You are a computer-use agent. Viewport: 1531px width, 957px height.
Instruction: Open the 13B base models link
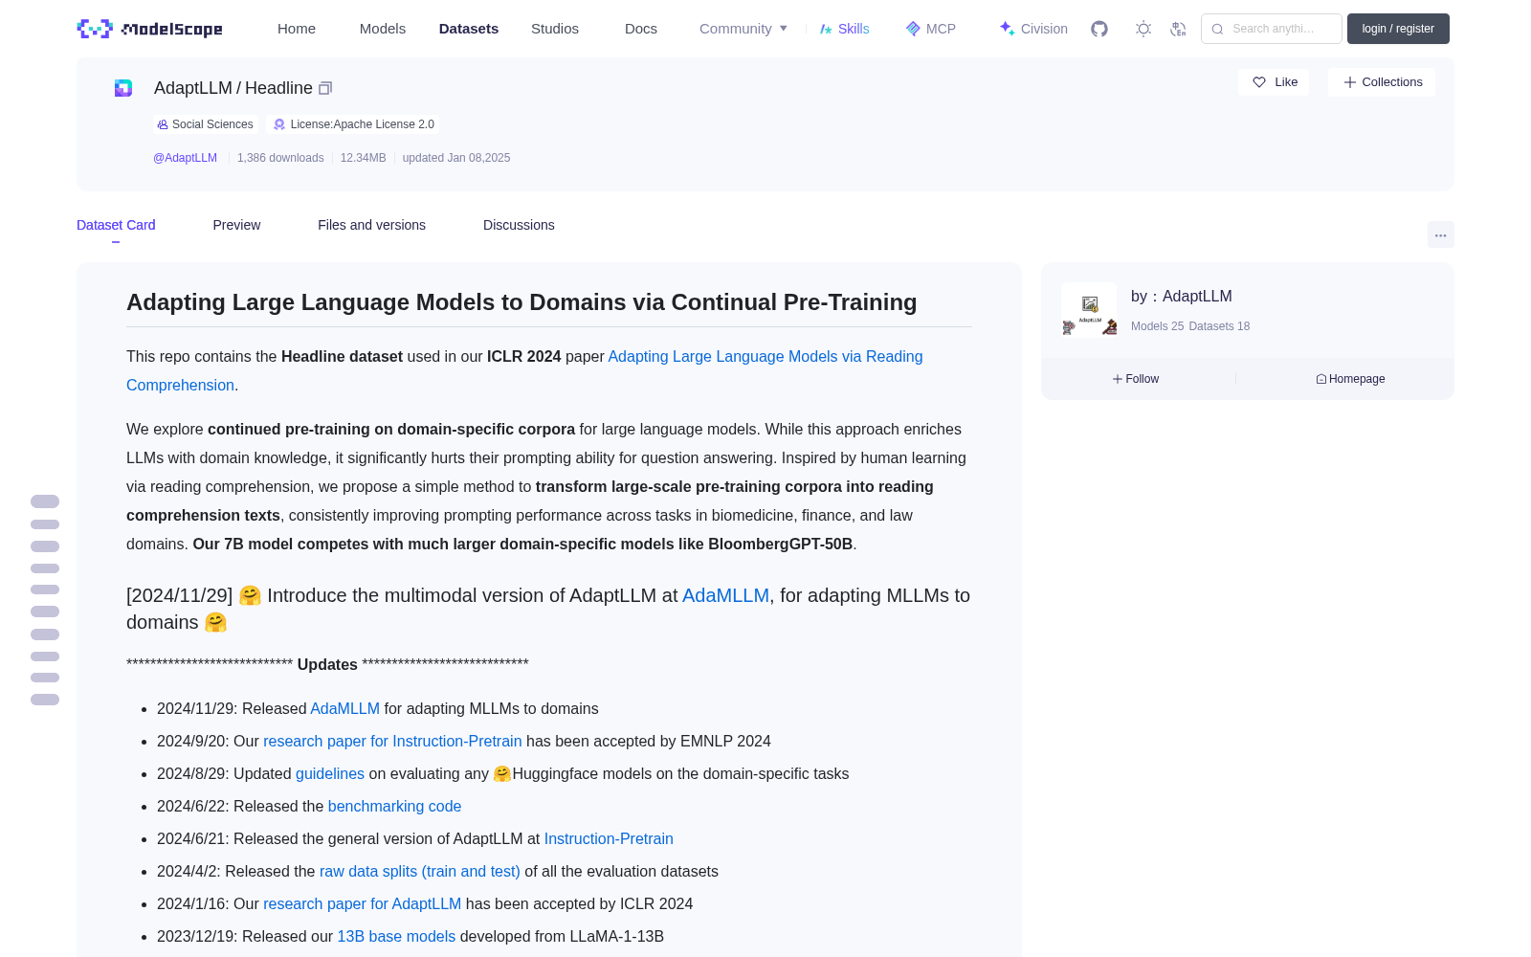coord(396,936)
